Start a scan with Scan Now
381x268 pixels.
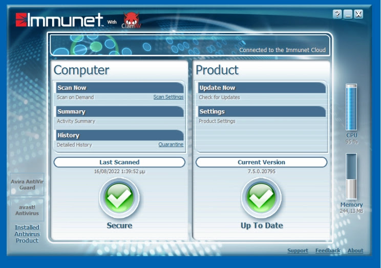point(120,88)
